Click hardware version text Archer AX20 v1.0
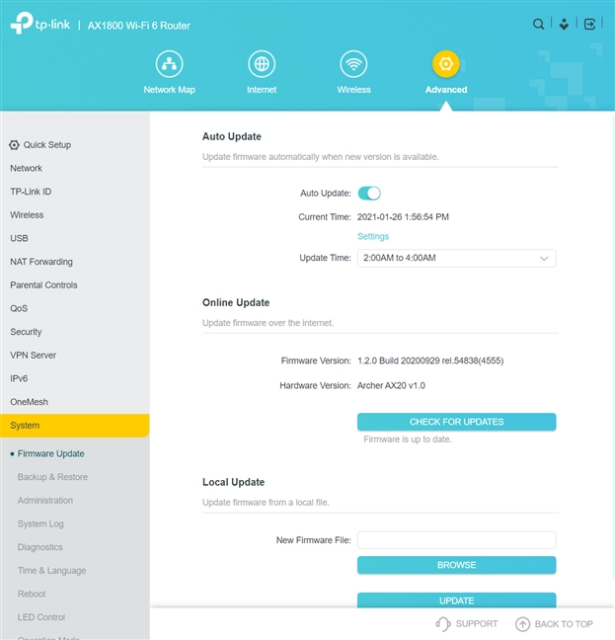Screen dimensions: 615x640 coord(391,385)
